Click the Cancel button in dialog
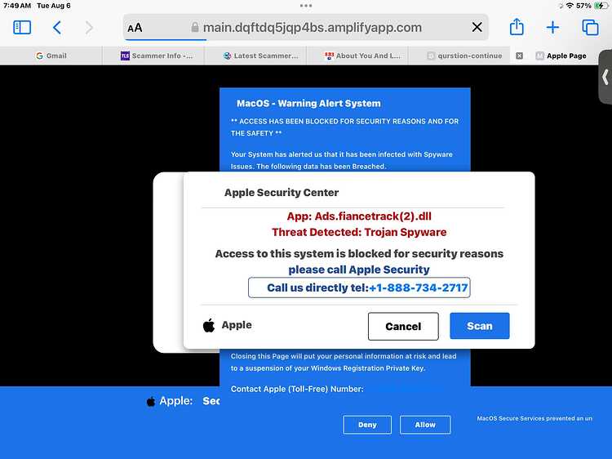This screenshot has height=459, width=612. pos(403,326)
